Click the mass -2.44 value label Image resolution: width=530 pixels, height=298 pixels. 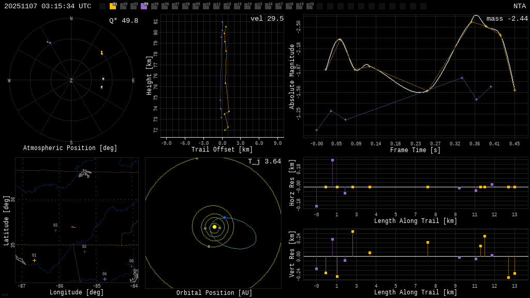point(507,19)
